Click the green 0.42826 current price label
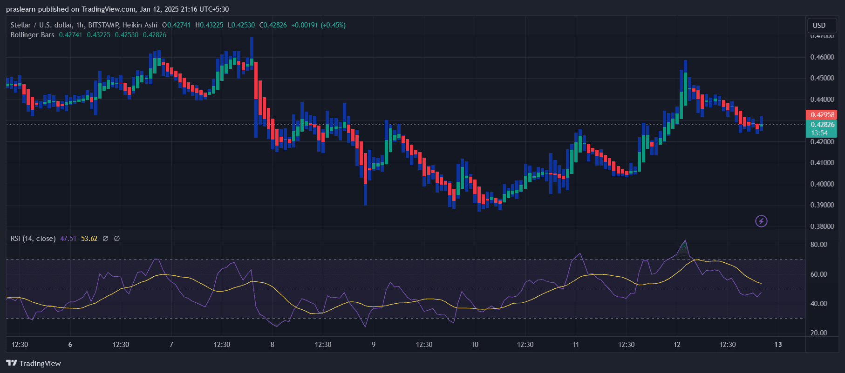The image size is (845, 373). tap(822, 125)
